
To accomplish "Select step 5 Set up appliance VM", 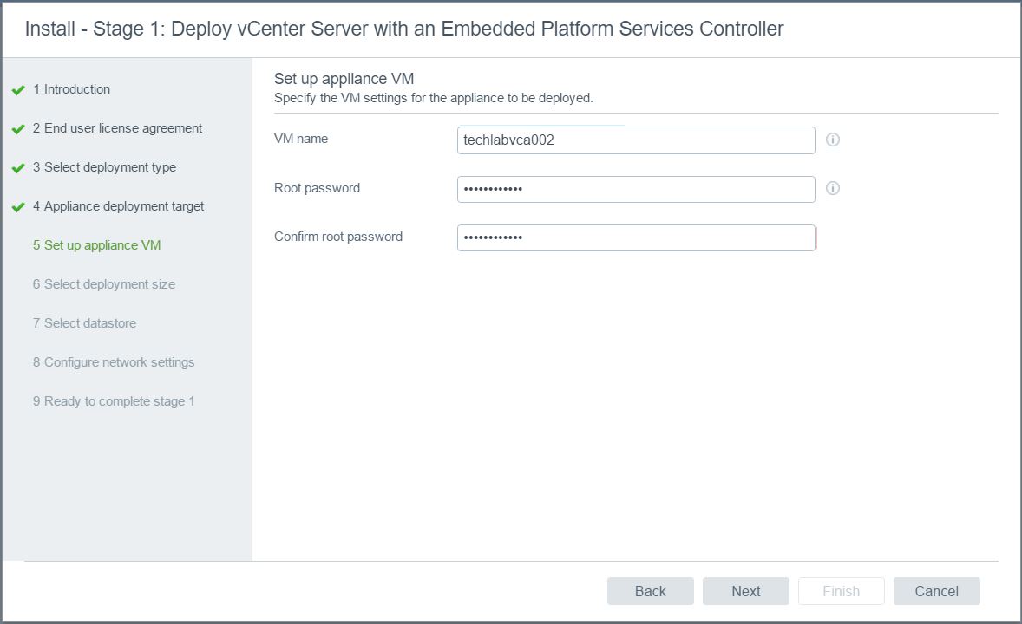I will pos(96,245).
